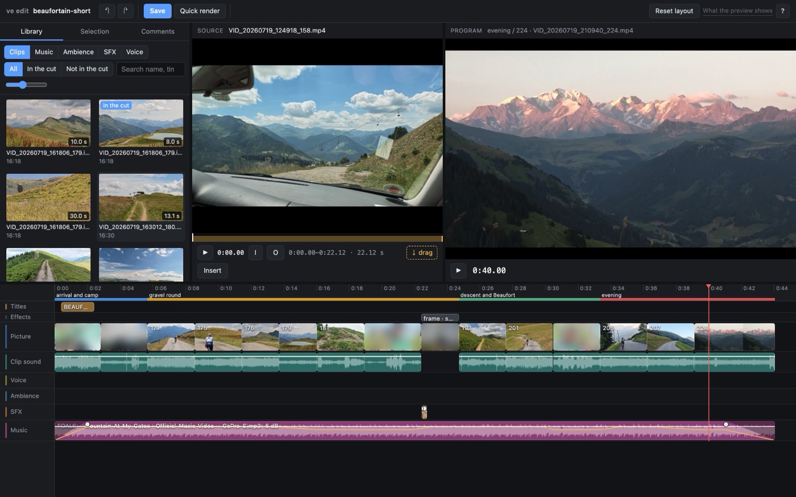Click the Titles track label
796x497 pixels.
tap(18, 307)
